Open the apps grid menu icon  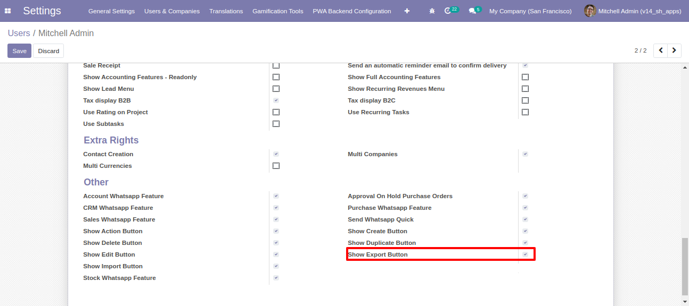click(7, 11)
